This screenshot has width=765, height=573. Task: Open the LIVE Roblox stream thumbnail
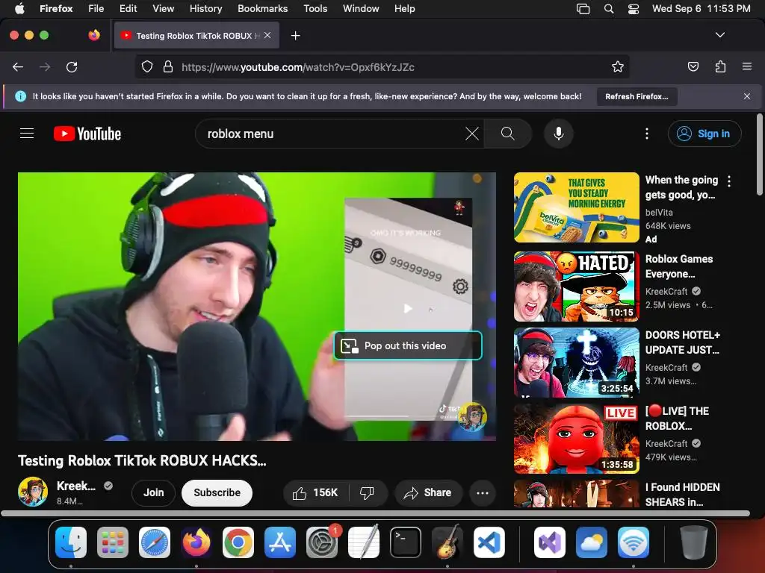576,439
